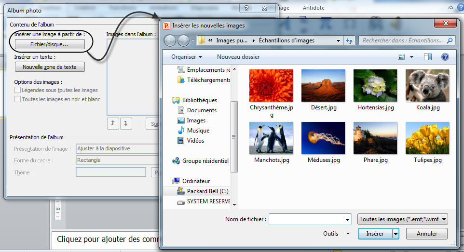Open recent locations dropdown beside navigation arrows

[x=193, y=41]
